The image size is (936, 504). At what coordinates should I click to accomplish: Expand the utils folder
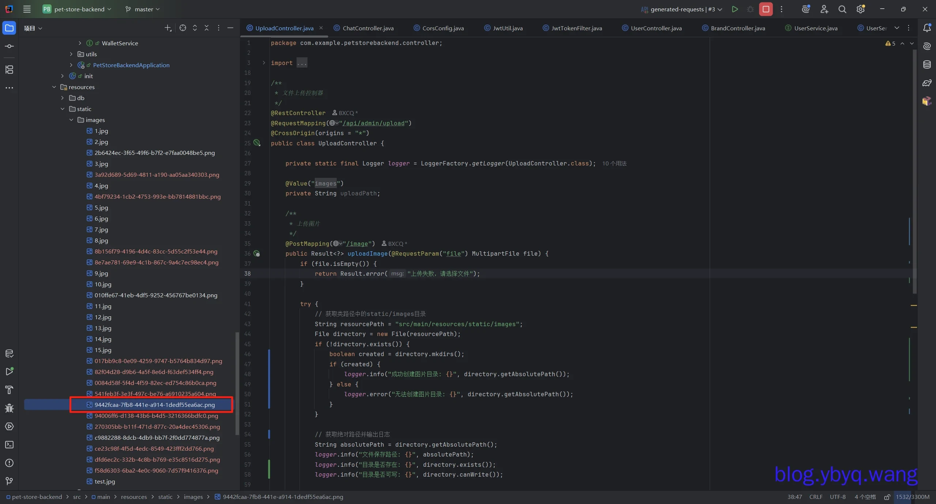[x=71, y=54]
